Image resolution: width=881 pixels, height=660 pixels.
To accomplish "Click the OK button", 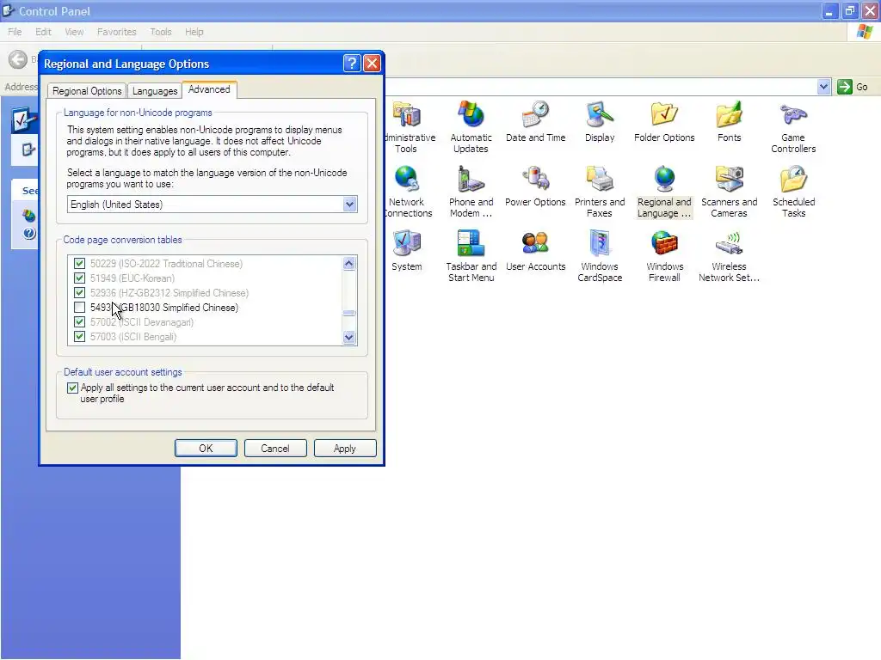I will 206,449.
